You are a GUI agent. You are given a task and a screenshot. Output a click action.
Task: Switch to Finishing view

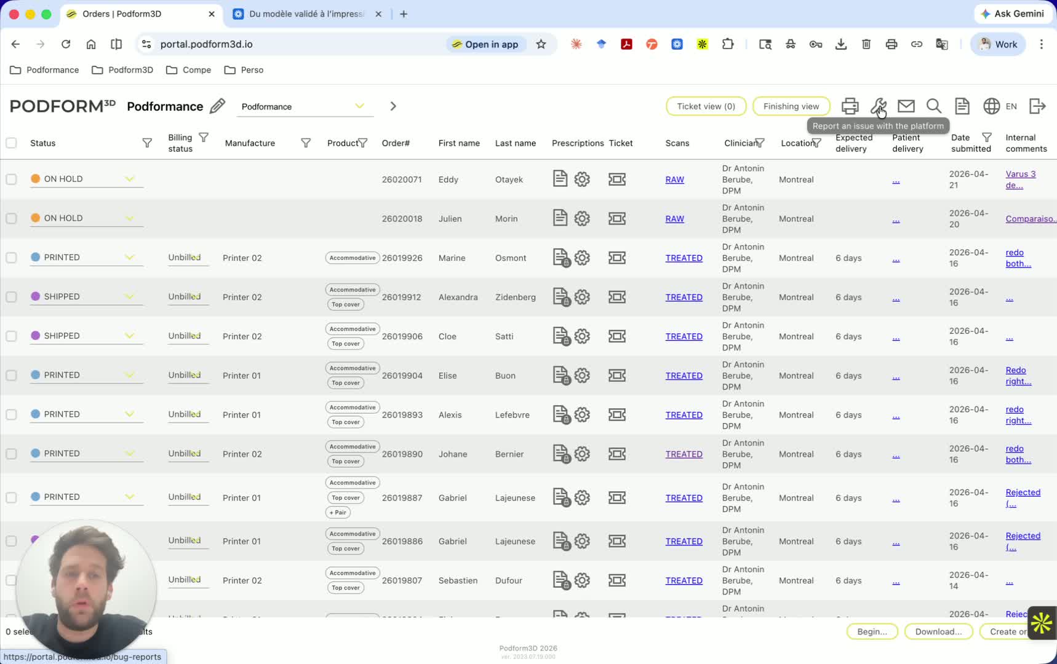pyautogui.click(x=791, y=106)
